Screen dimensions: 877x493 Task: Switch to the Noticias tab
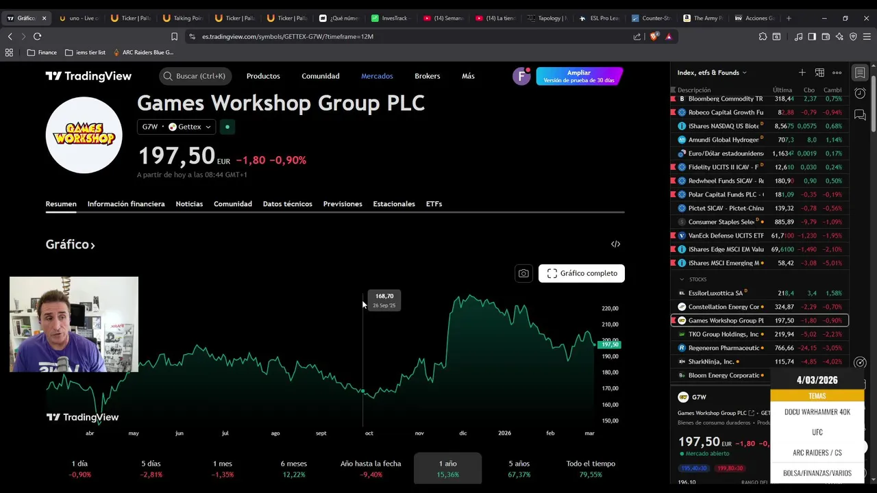(189, 204)
